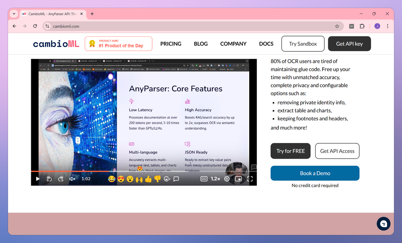Bookmark the page with the star
The image size is (402, 243).
(337, 26)
